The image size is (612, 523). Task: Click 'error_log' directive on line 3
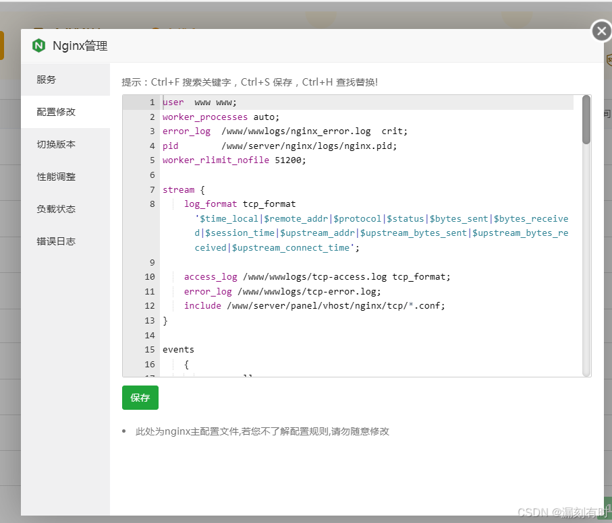(186, 131)
